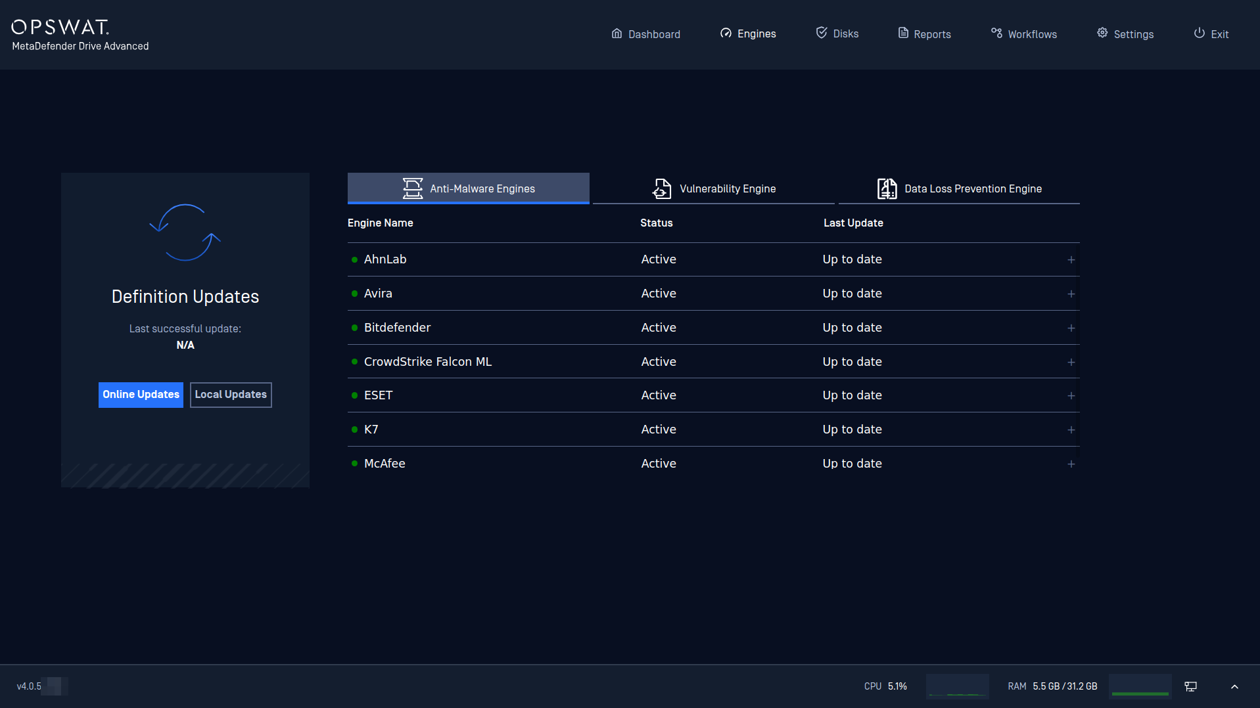Click the MetaDefender Drive Advanced subtitle
Image resolution: width=1260 pixels, height=708 pixels.
click(80, 47)
